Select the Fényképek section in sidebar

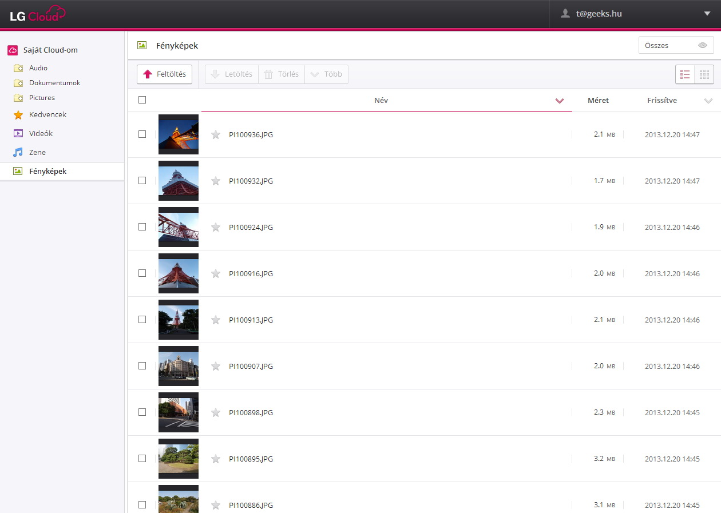click(x=62, y=172)
